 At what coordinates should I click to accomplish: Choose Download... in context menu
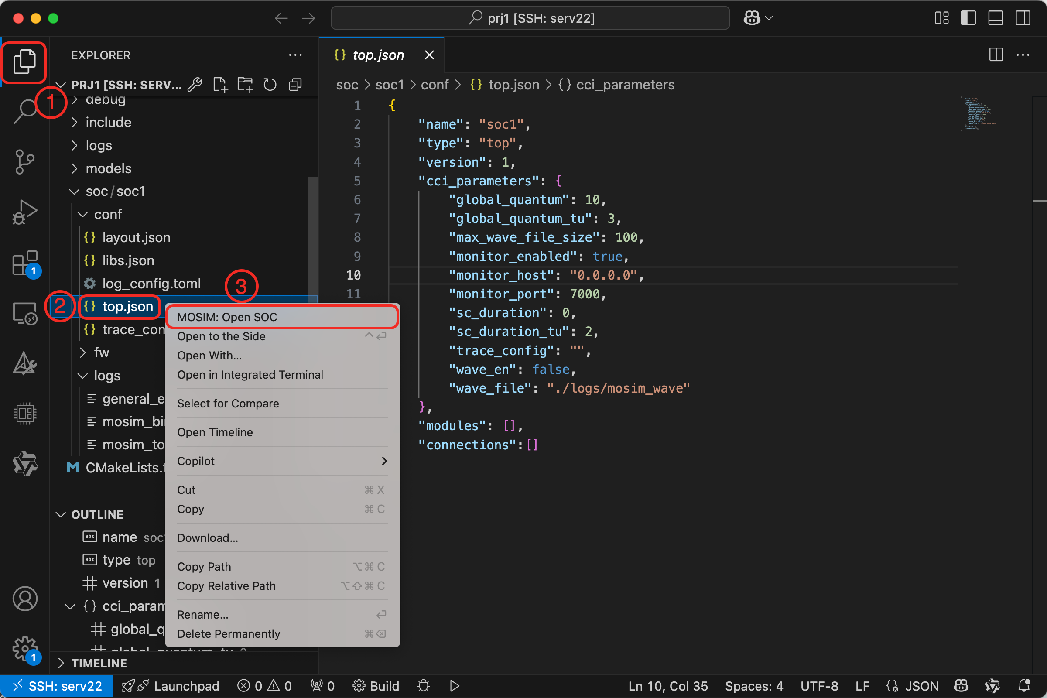(282, 538)
